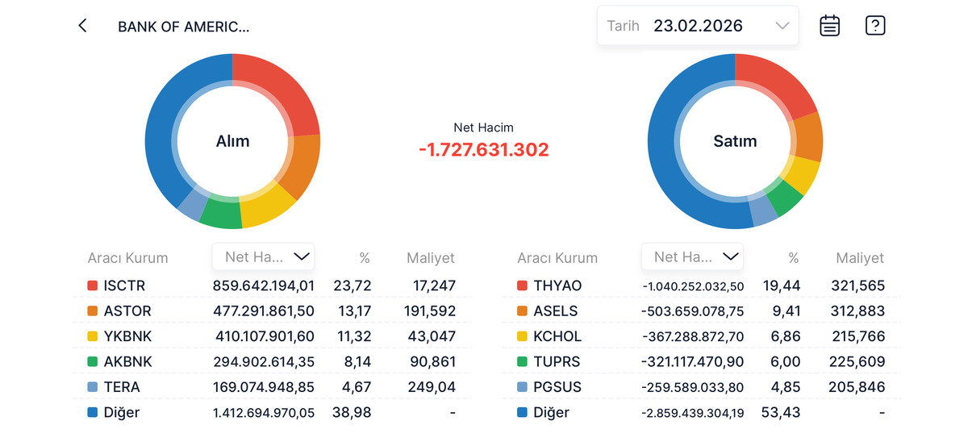Open the Net Ha... dropdown under Alım
The width and height of the screenshot is (968, 446).
(264, 257)
